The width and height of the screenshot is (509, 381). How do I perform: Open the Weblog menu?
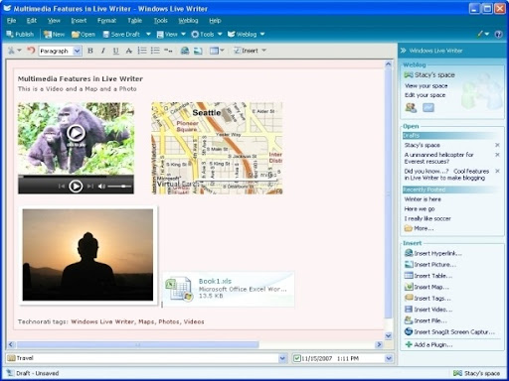pos(188,21)
